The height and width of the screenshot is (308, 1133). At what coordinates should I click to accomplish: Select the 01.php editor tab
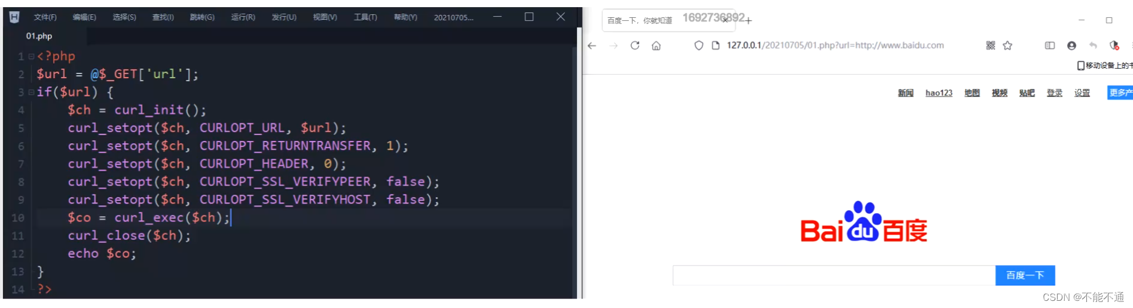[x=39, y=36]
